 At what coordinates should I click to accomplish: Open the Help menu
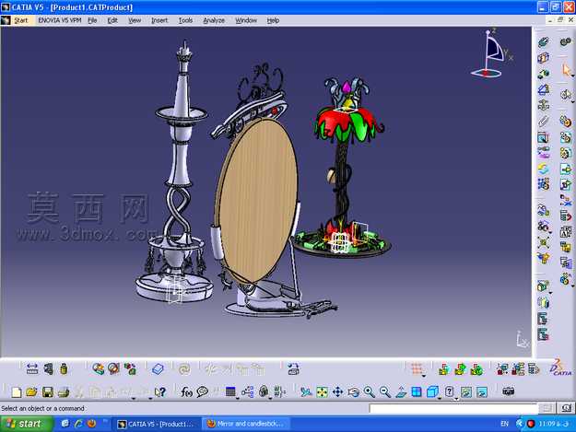click(x=273, y=20)
